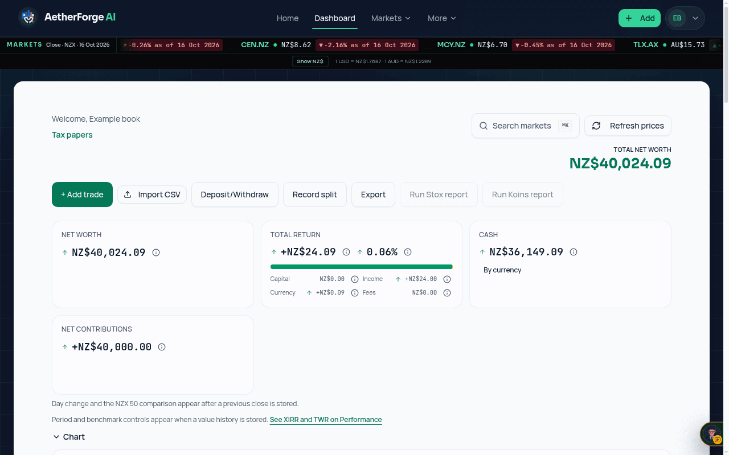729x455 pixels.
Task: Open the chat widget icon at bottom right
Action: click(x=713, y=435)
